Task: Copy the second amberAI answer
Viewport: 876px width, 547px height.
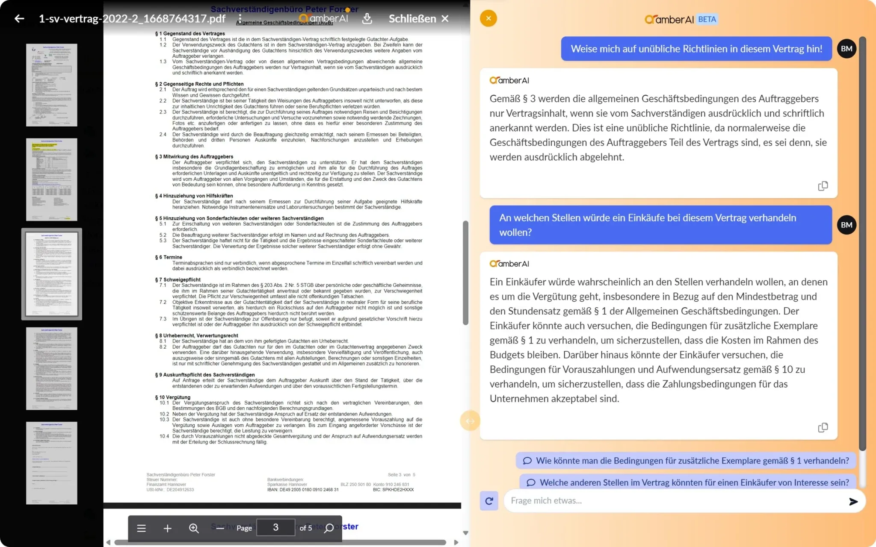Action: 823,428
